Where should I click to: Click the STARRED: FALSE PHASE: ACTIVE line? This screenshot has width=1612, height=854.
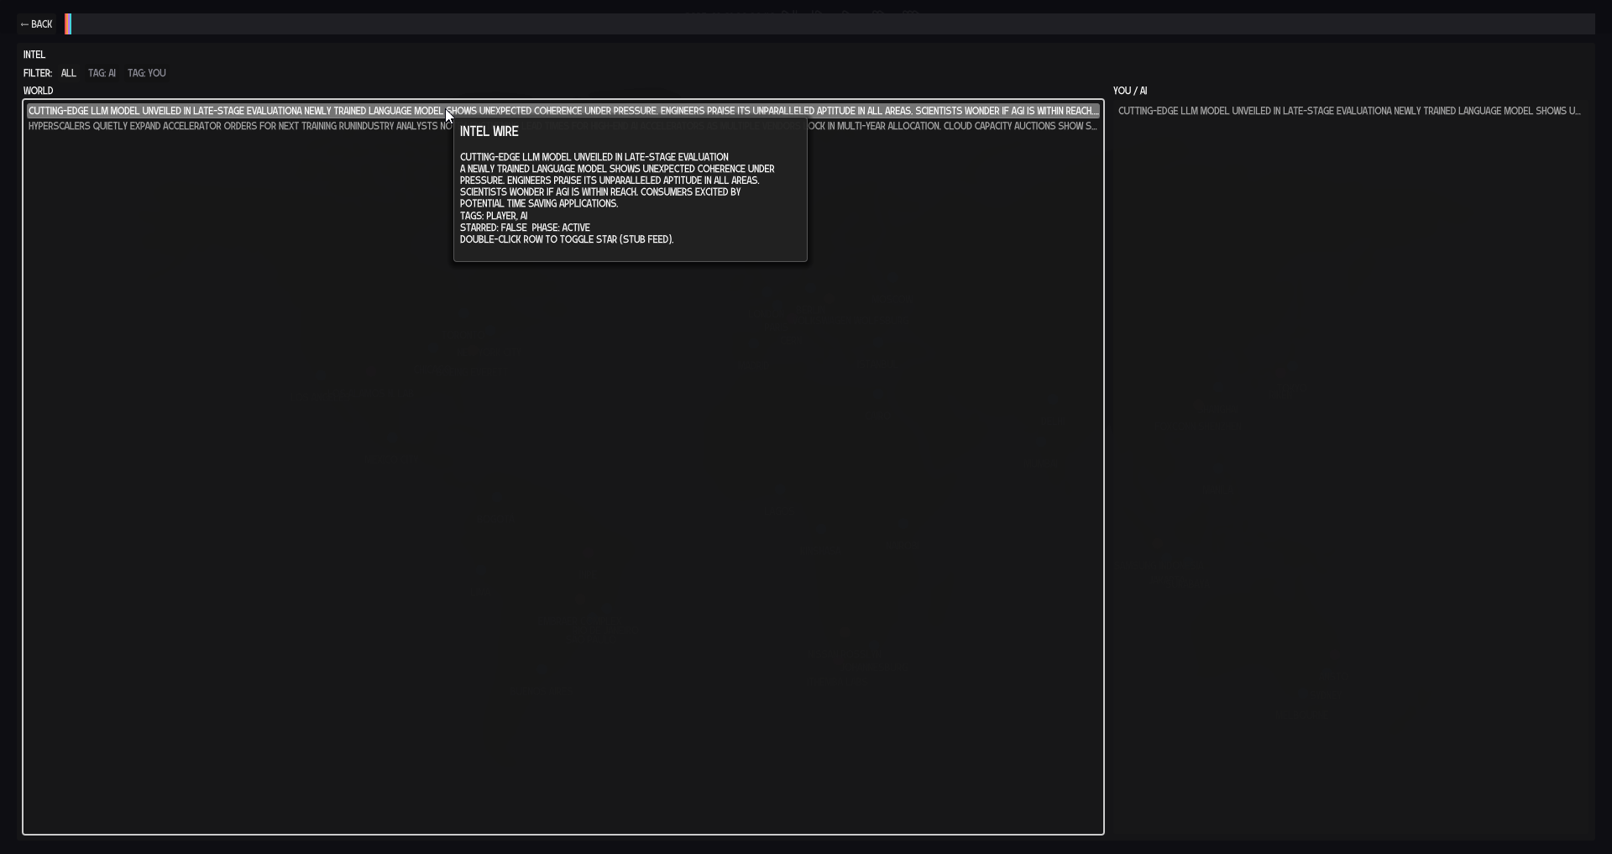click(x=525, y=228)
